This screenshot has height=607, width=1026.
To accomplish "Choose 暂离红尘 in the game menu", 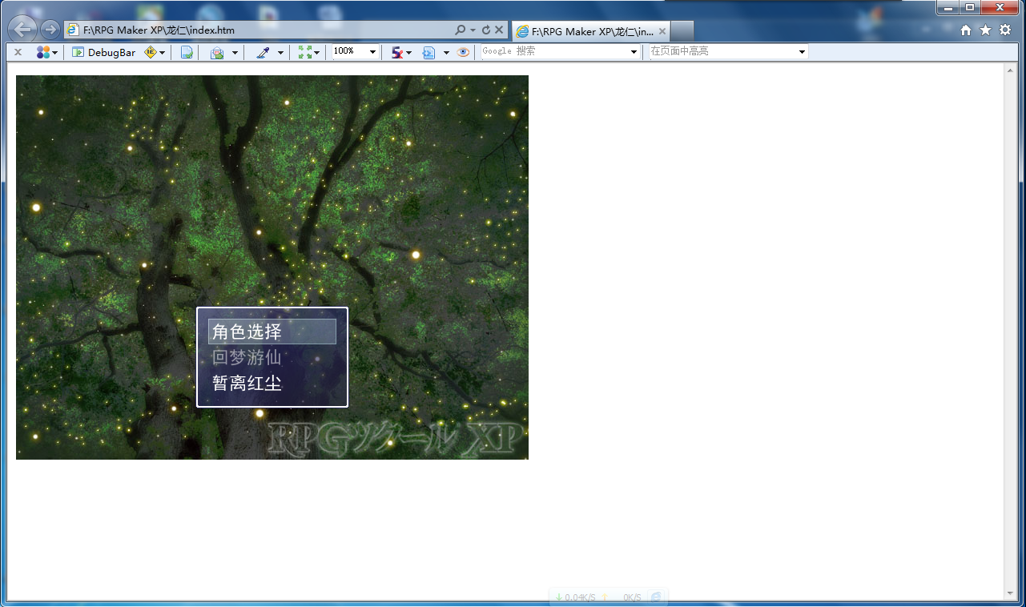I will 247,383.
